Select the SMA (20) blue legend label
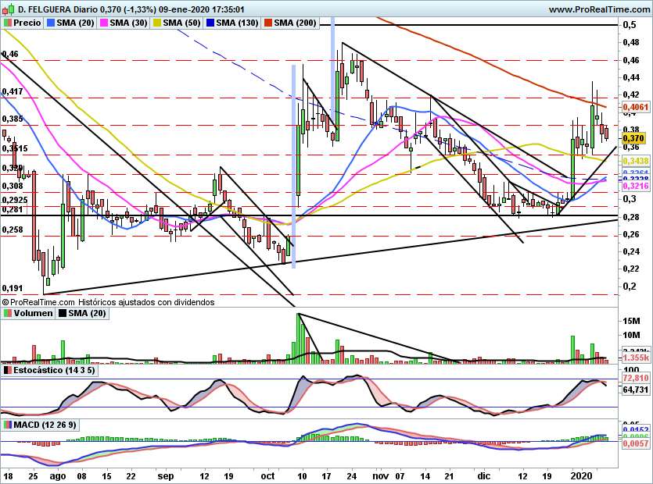 (75, 23)
